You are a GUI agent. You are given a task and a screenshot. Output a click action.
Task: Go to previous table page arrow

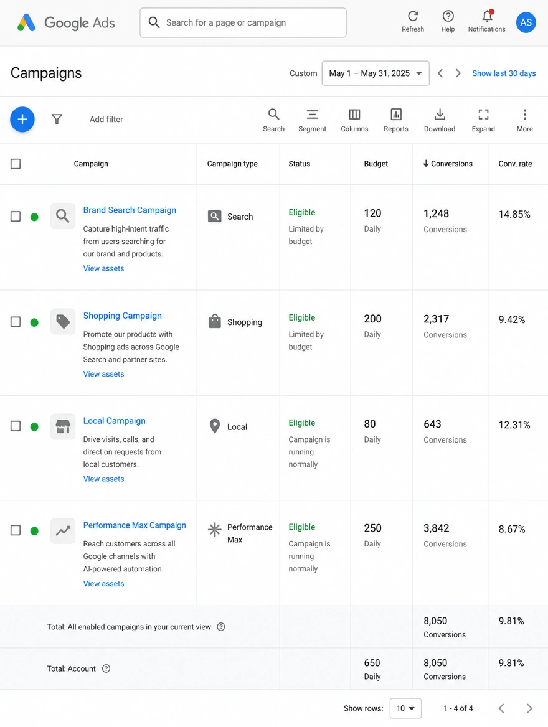tap(501, 708)
